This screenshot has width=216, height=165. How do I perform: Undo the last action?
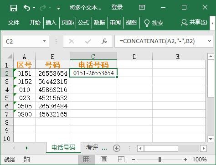pyautogui.click(x=27, y=8)
